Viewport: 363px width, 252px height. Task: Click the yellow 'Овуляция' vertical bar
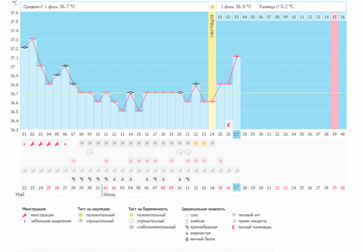tap(212, 71)
